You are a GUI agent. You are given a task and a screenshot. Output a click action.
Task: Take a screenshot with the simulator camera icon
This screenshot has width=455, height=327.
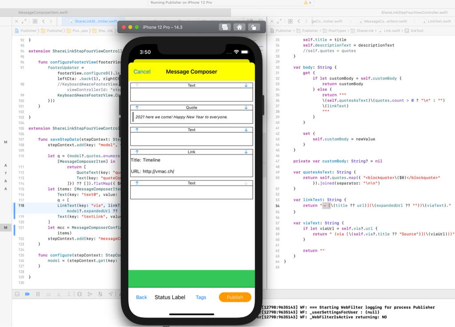[225, 27]
